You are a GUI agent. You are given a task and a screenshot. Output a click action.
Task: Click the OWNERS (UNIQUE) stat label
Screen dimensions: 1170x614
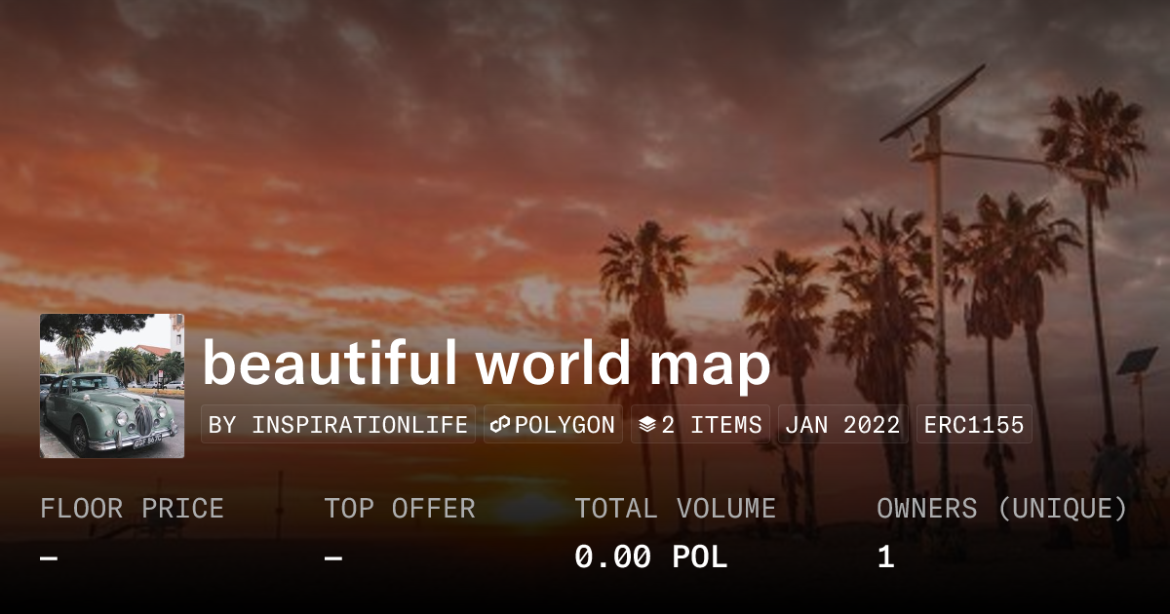1002,508
